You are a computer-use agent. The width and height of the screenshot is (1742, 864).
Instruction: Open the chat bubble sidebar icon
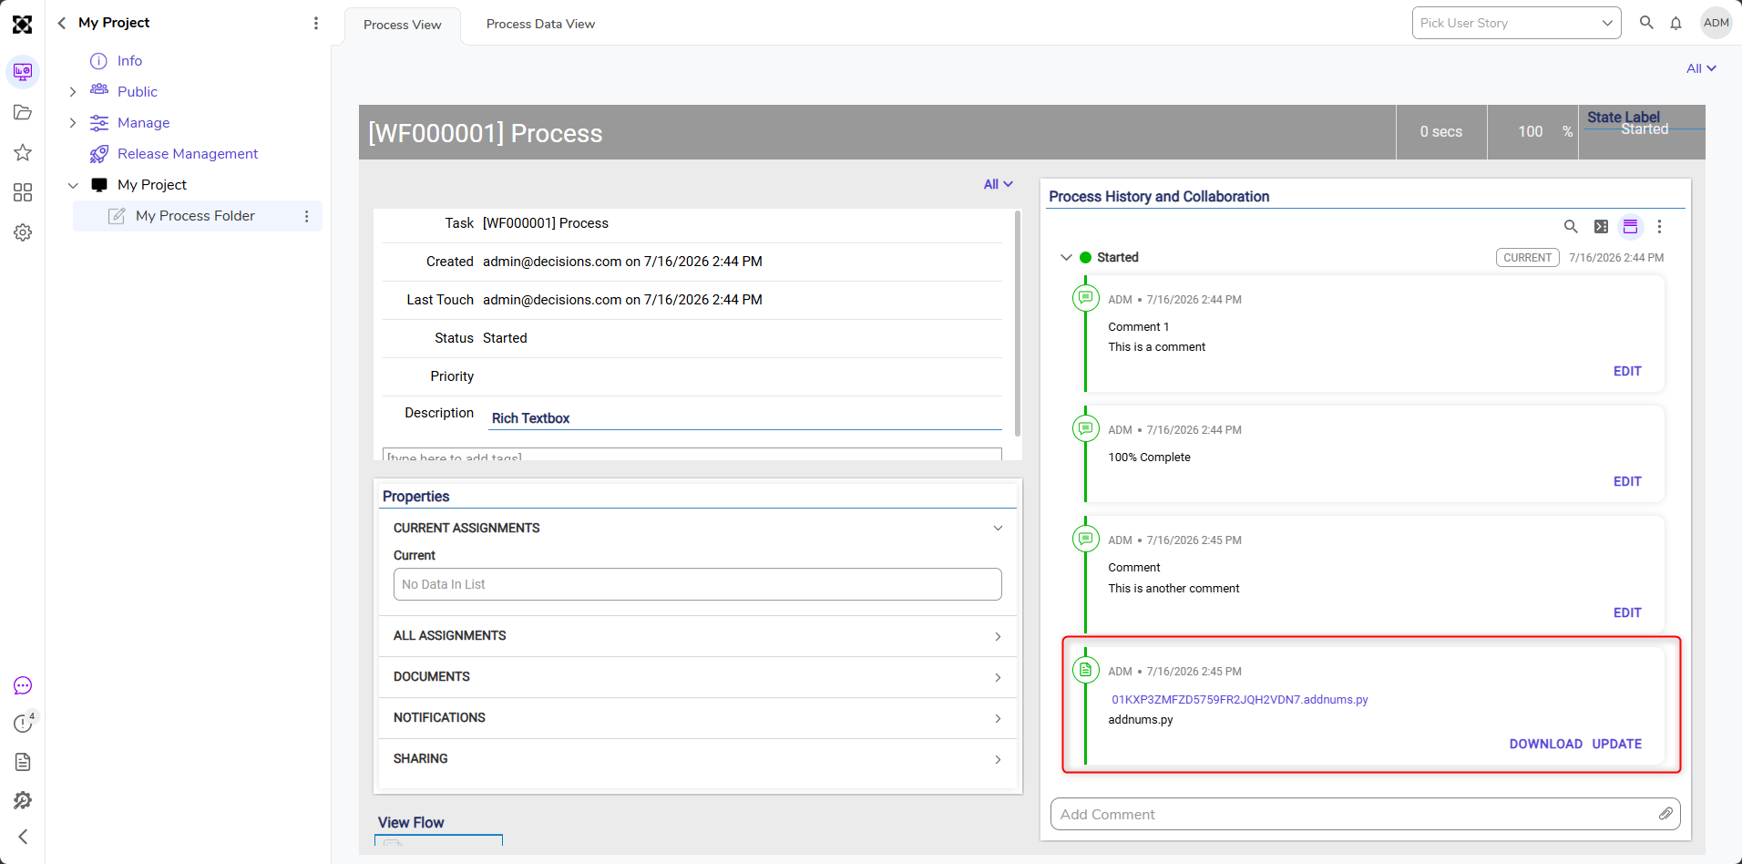[23, 685]
